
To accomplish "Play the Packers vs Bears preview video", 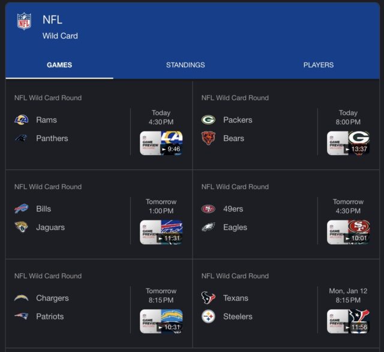I will pyautogui.click(x=348, y=144).
